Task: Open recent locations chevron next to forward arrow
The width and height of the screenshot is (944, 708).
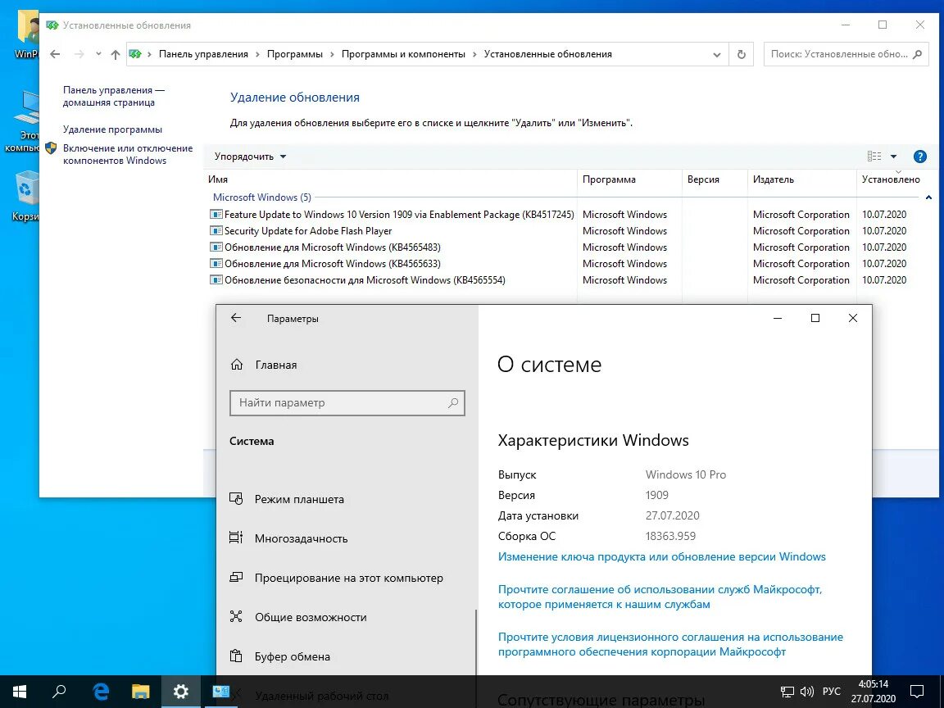Action: tap(98, 54)
